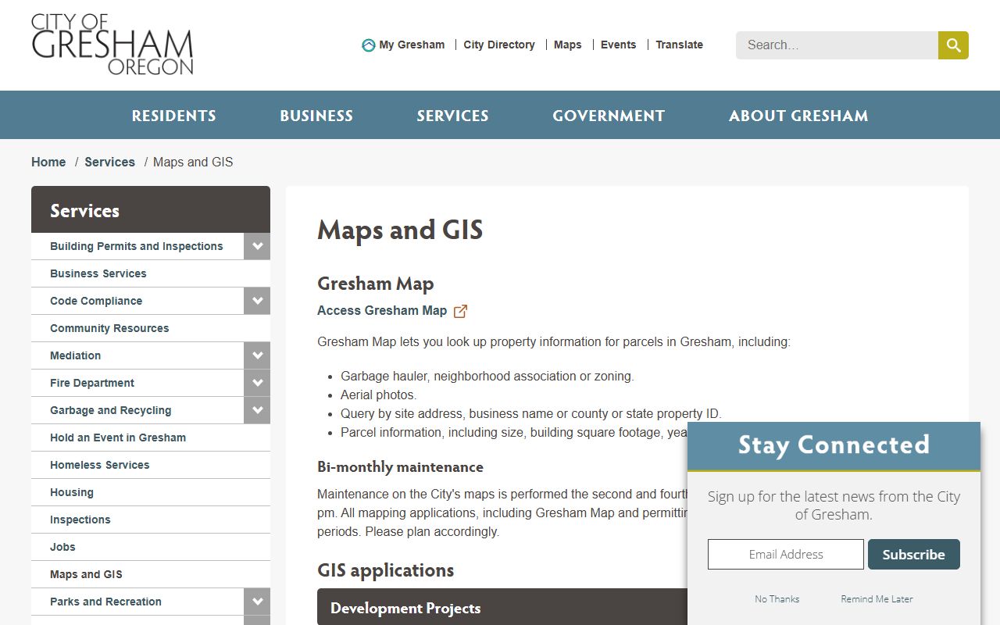Click the yellow search magnifier button
Image resolution: width=1000 pixels, height=625 pixels.
953,45
